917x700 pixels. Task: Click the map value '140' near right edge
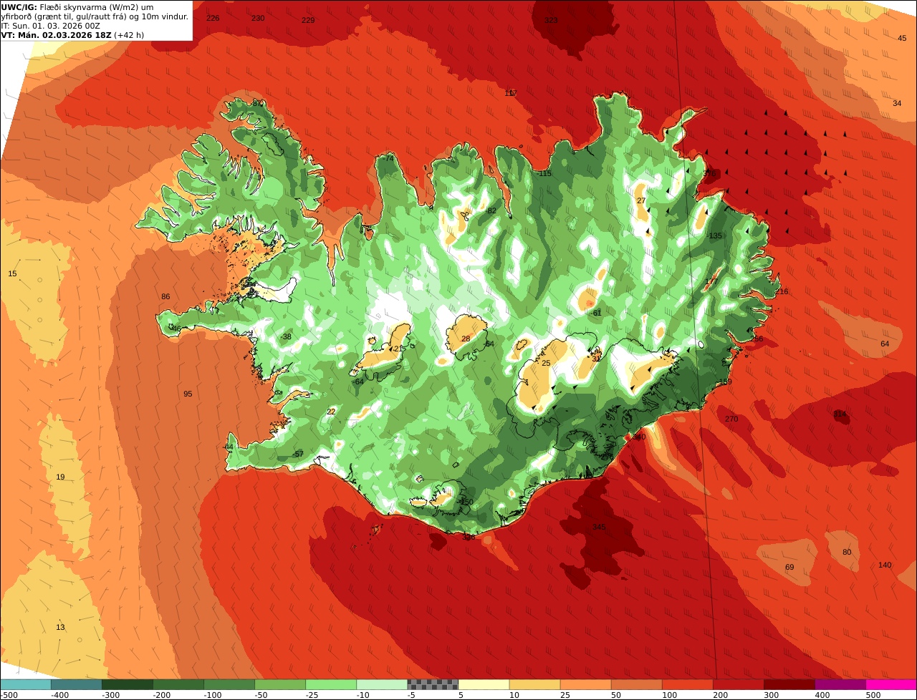[885, 565]
